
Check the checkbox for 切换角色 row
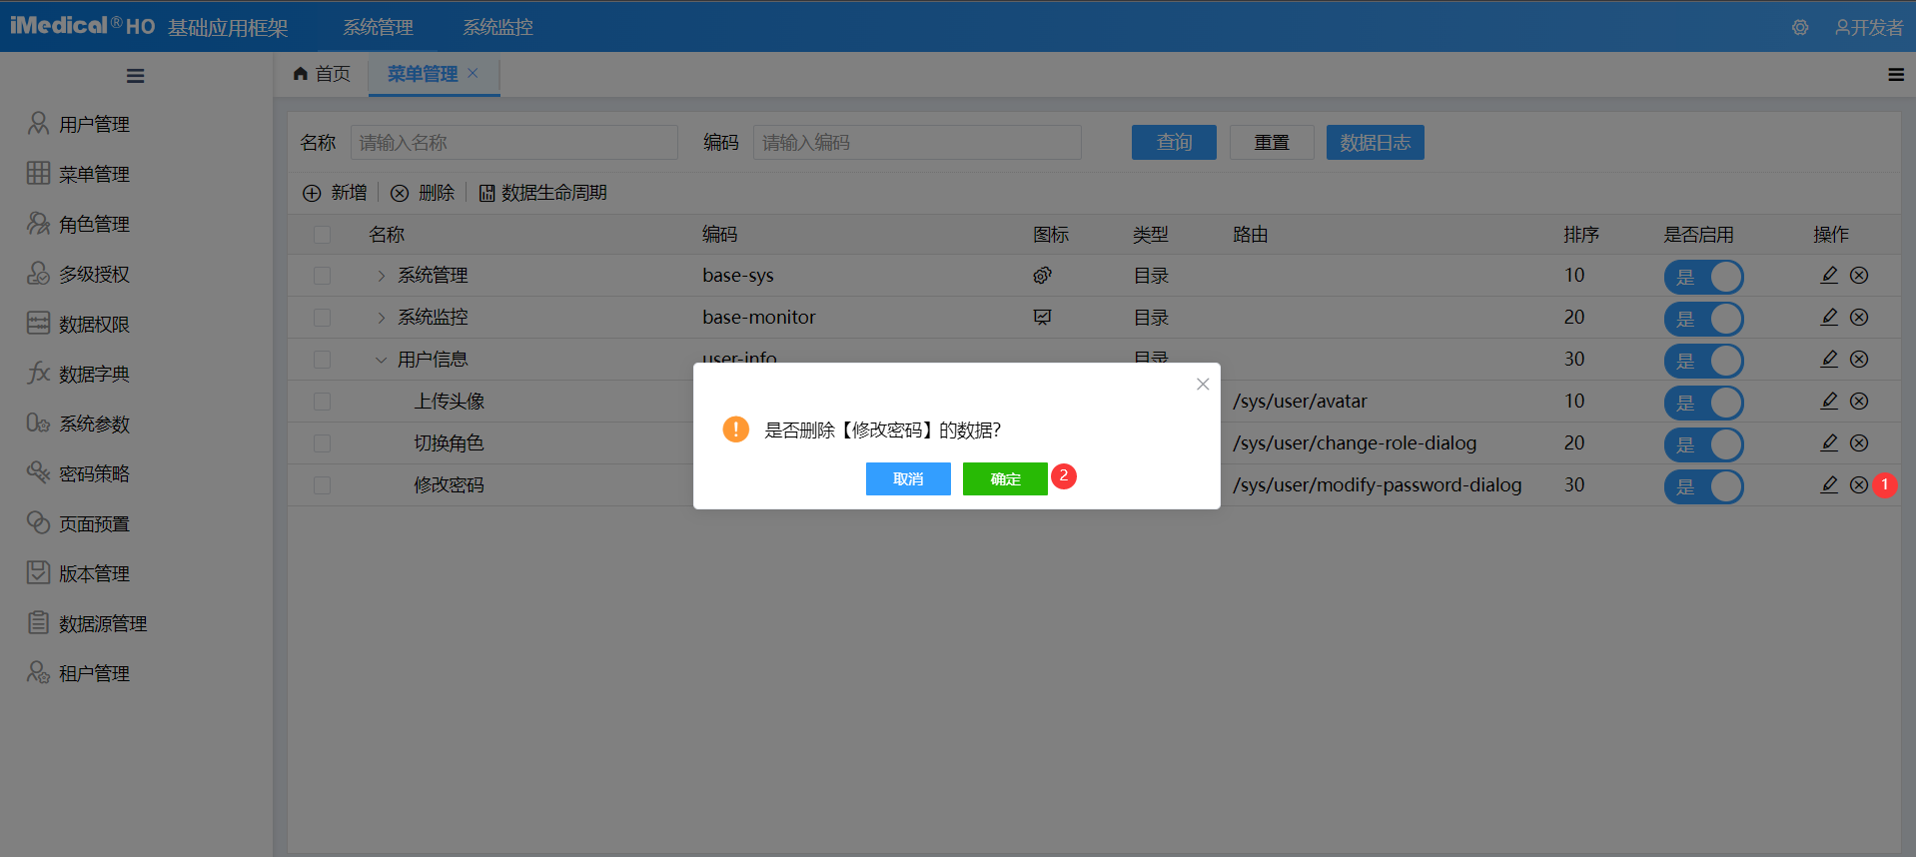322,443
